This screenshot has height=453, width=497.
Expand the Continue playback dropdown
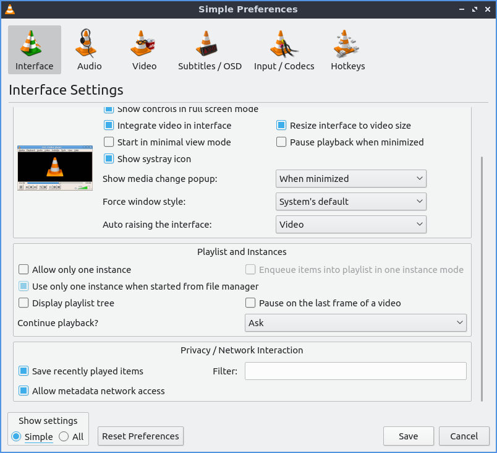click(x=355, y=323)
